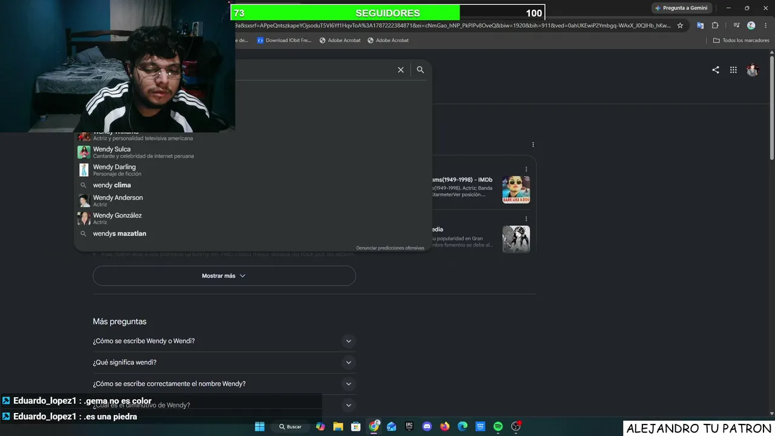Open the media controls icon in Chrome toolbar

[x=736, y=25]
